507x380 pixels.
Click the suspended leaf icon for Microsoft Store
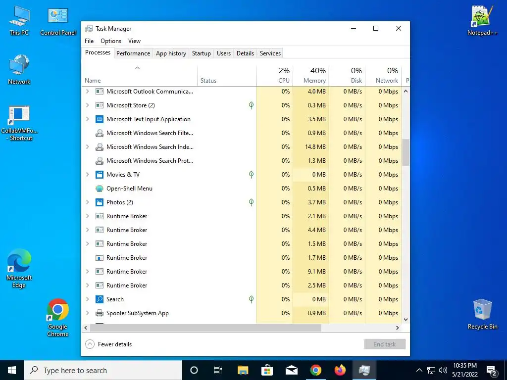pyautogui.click(x=251, y=105)
